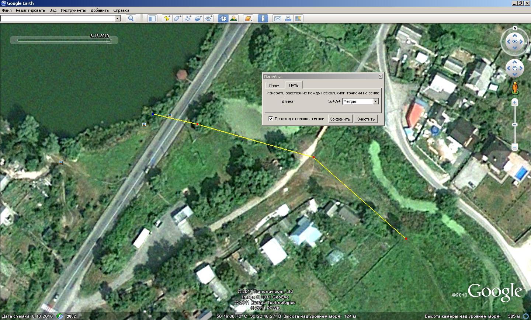Image resolution: width=531 pixels, height=320 pixels.
Task: Select the add polygon tool
Action: [177, 18]
